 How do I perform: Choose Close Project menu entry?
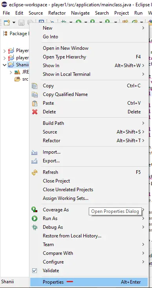coord(56,181)
